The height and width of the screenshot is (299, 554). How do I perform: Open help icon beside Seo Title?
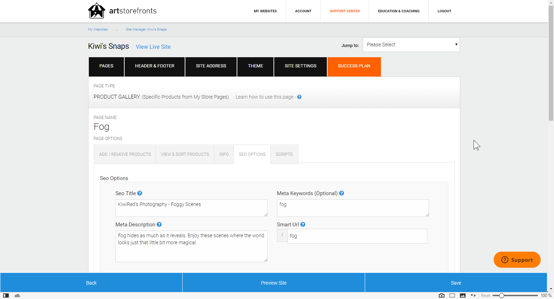pos(140,193)
